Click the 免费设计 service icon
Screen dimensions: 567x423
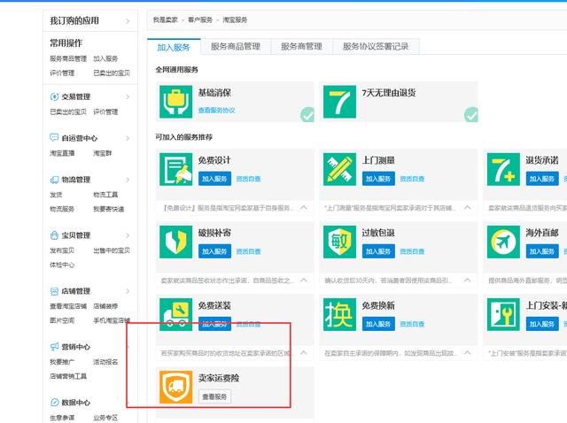click(x=175, y=169)
